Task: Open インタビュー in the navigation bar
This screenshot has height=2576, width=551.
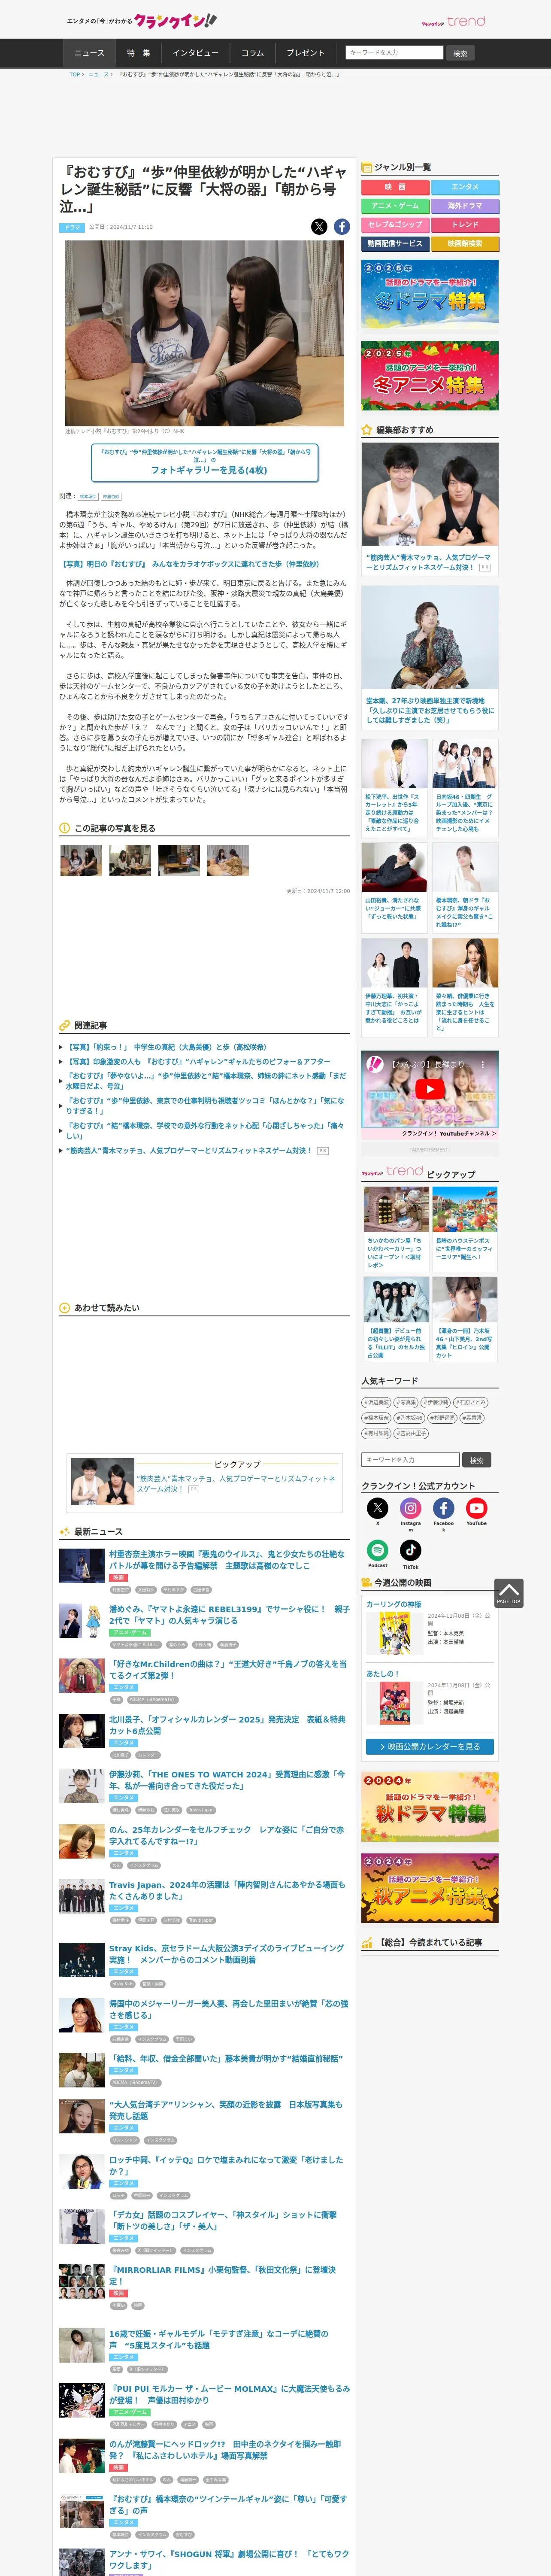Action: pyautogui.click(x=195, y=53)
